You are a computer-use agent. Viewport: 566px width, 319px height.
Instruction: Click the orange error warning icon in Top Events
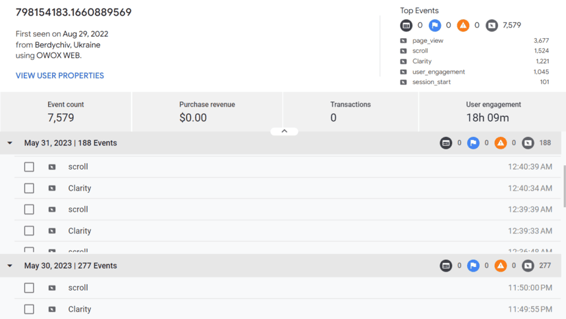click(x=463, y=25)
